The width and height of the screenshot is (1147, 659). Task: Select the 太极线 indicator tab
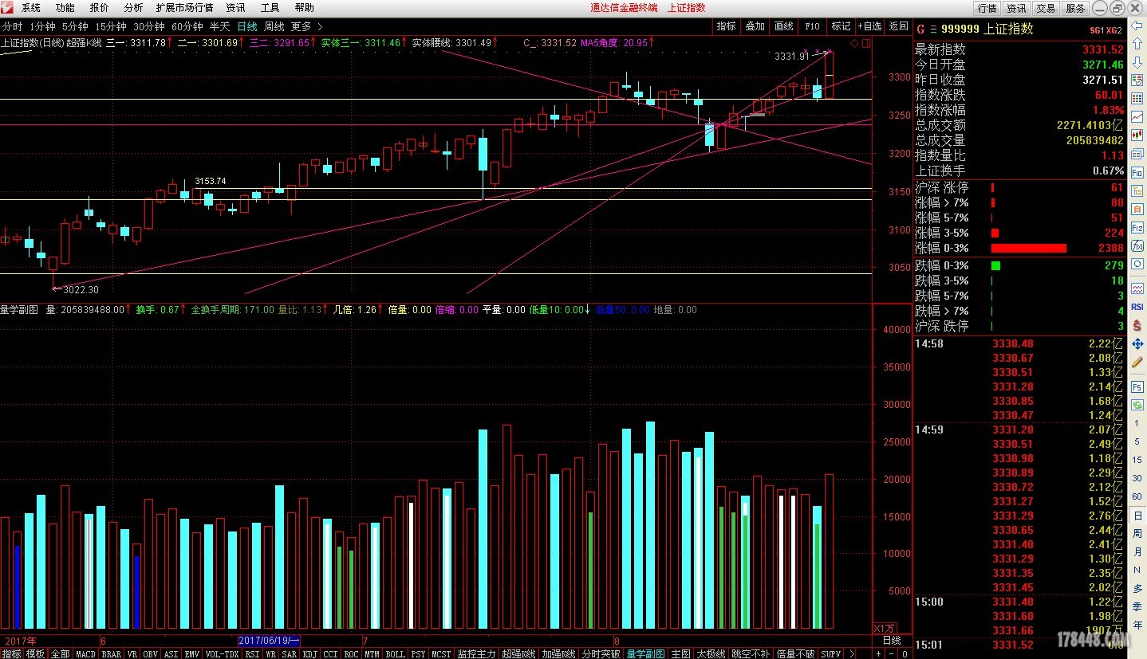(x=711, y=654)
